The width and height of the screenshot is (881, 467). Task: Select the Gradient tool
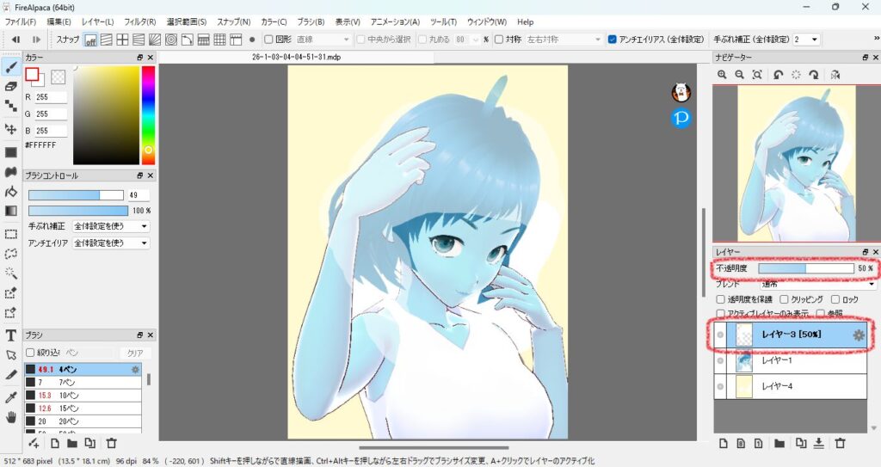click(x=10, y=211)
